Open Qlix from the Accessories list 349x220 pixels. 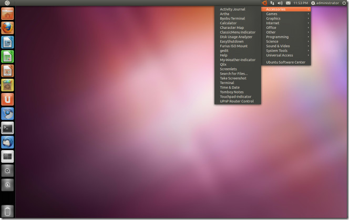tap(238, 65)
